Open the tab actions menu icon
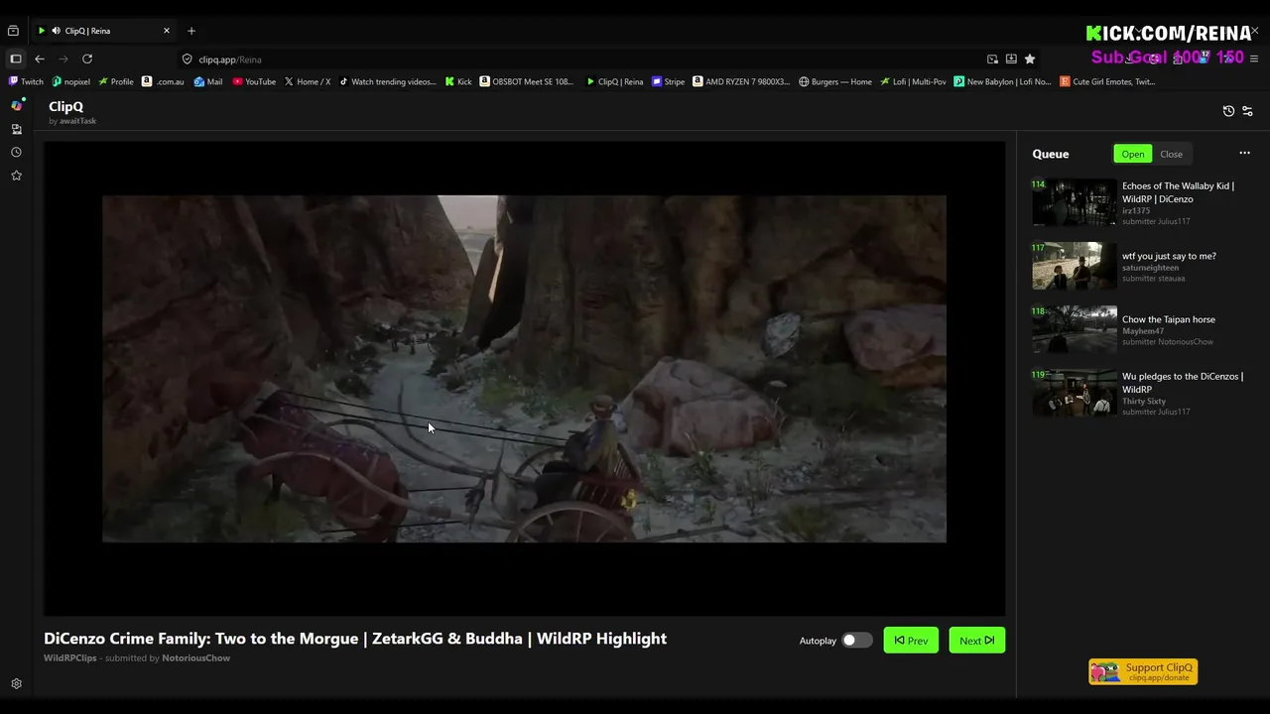Screen dimensions: 1270x714 [x=13, y=31]
